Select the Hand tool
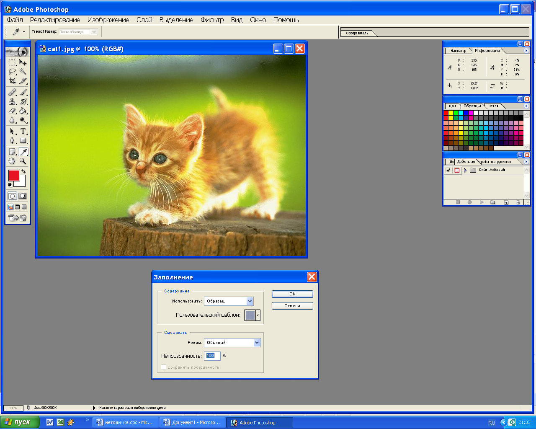The height and width of the screenshot is (429, 536). (12, 161)
